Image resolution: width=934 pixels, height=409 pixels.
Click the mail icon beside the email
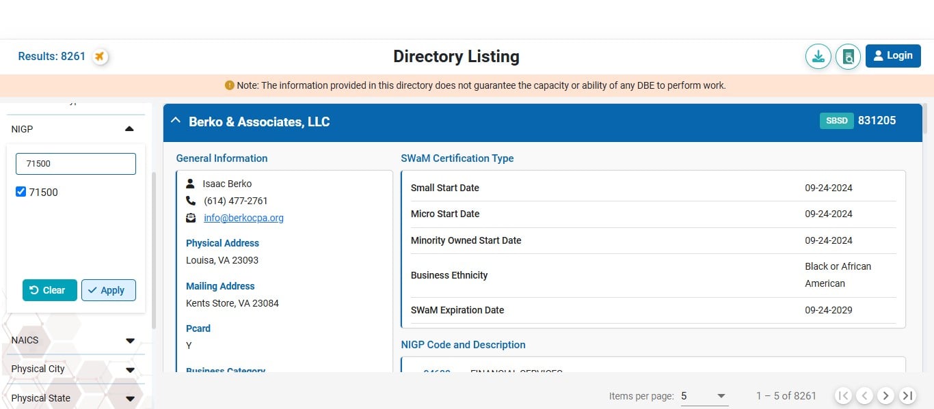pos(191,218)
